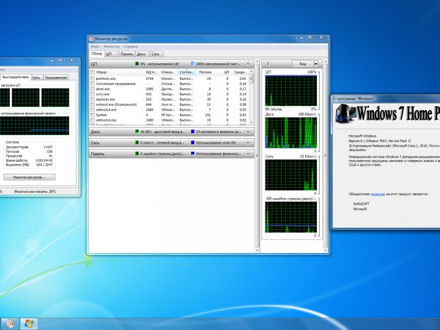Open the Файл menu in Resource Monitor
The width and height of the screenshot is (440, 330).
point(95,46)
